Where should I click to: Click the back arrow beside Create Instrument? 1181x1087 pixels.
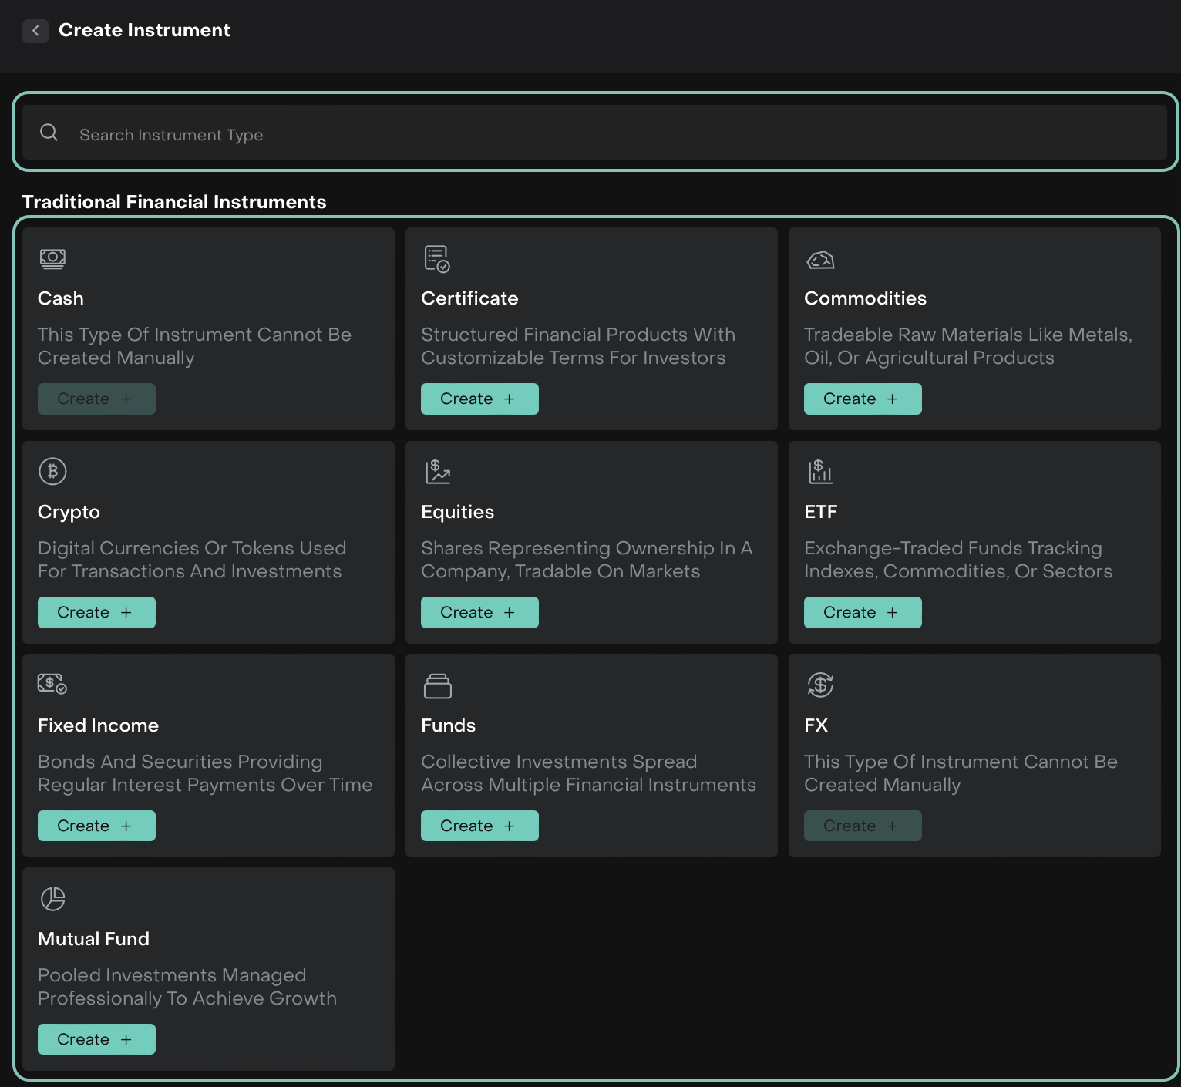35,31
